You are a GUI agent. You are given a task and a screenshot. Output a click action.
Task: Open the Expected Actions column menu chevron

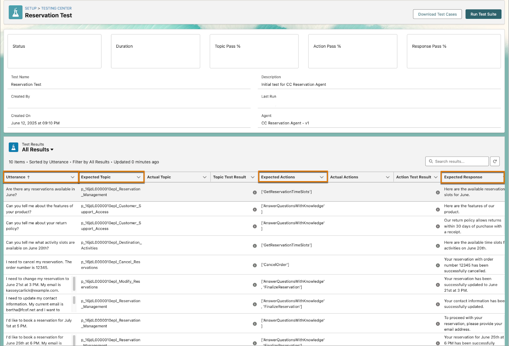[322, 177]
